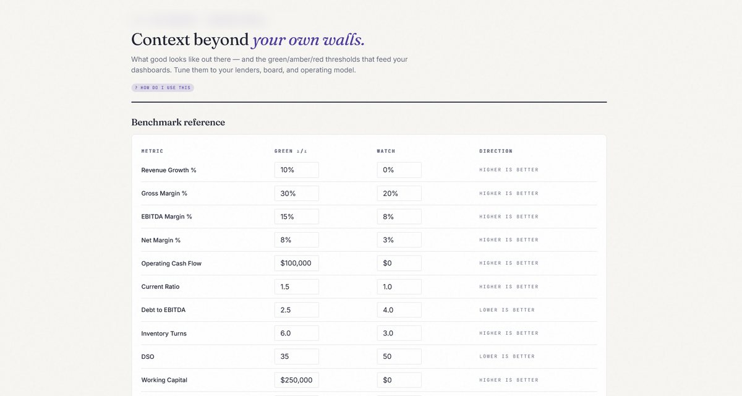Click the 'Gross Margin %' metric label

164,194
